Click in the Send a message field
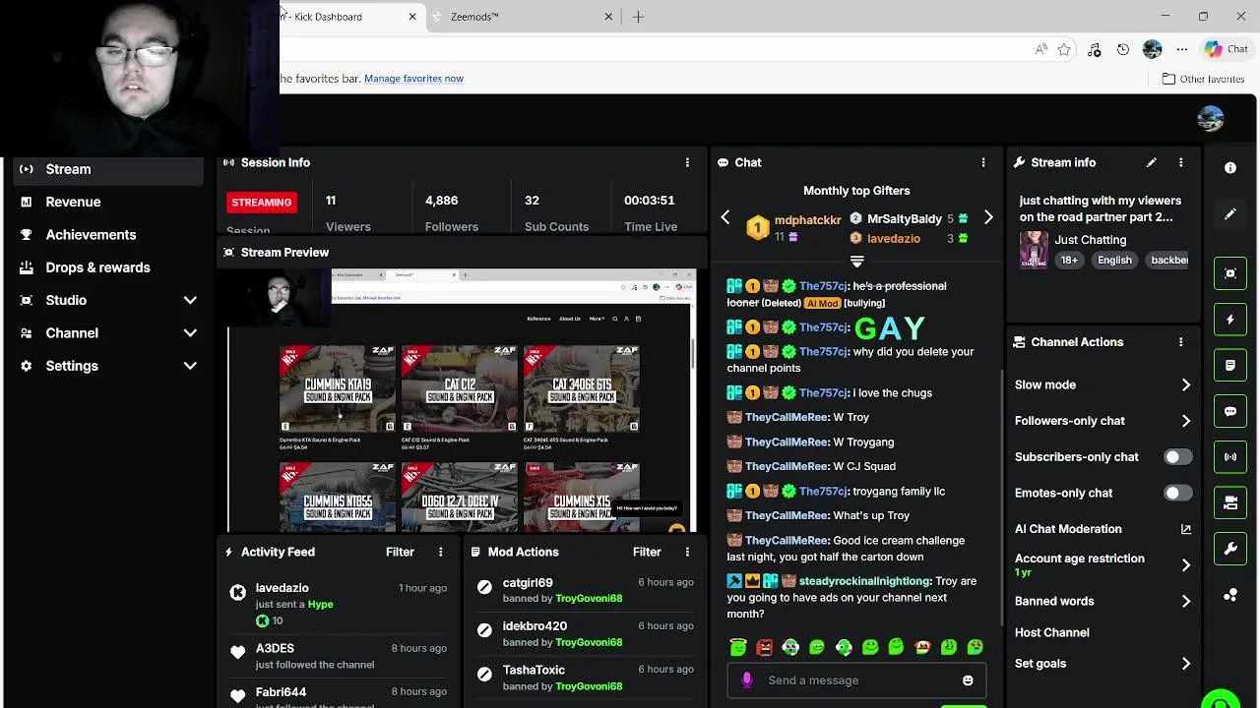1260x708 pixels. tap(856, 680)
